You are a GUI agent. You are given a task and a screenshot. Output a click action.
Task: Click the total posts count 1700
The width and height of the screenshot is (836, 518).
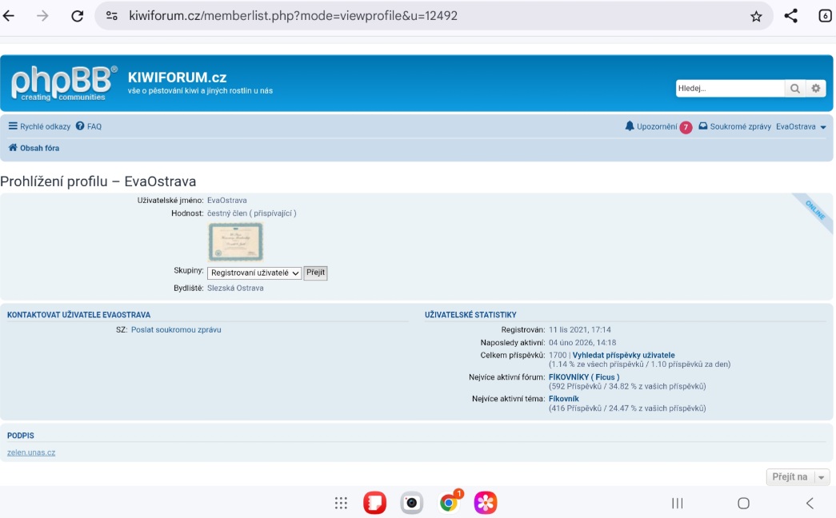tap(558, 355)
